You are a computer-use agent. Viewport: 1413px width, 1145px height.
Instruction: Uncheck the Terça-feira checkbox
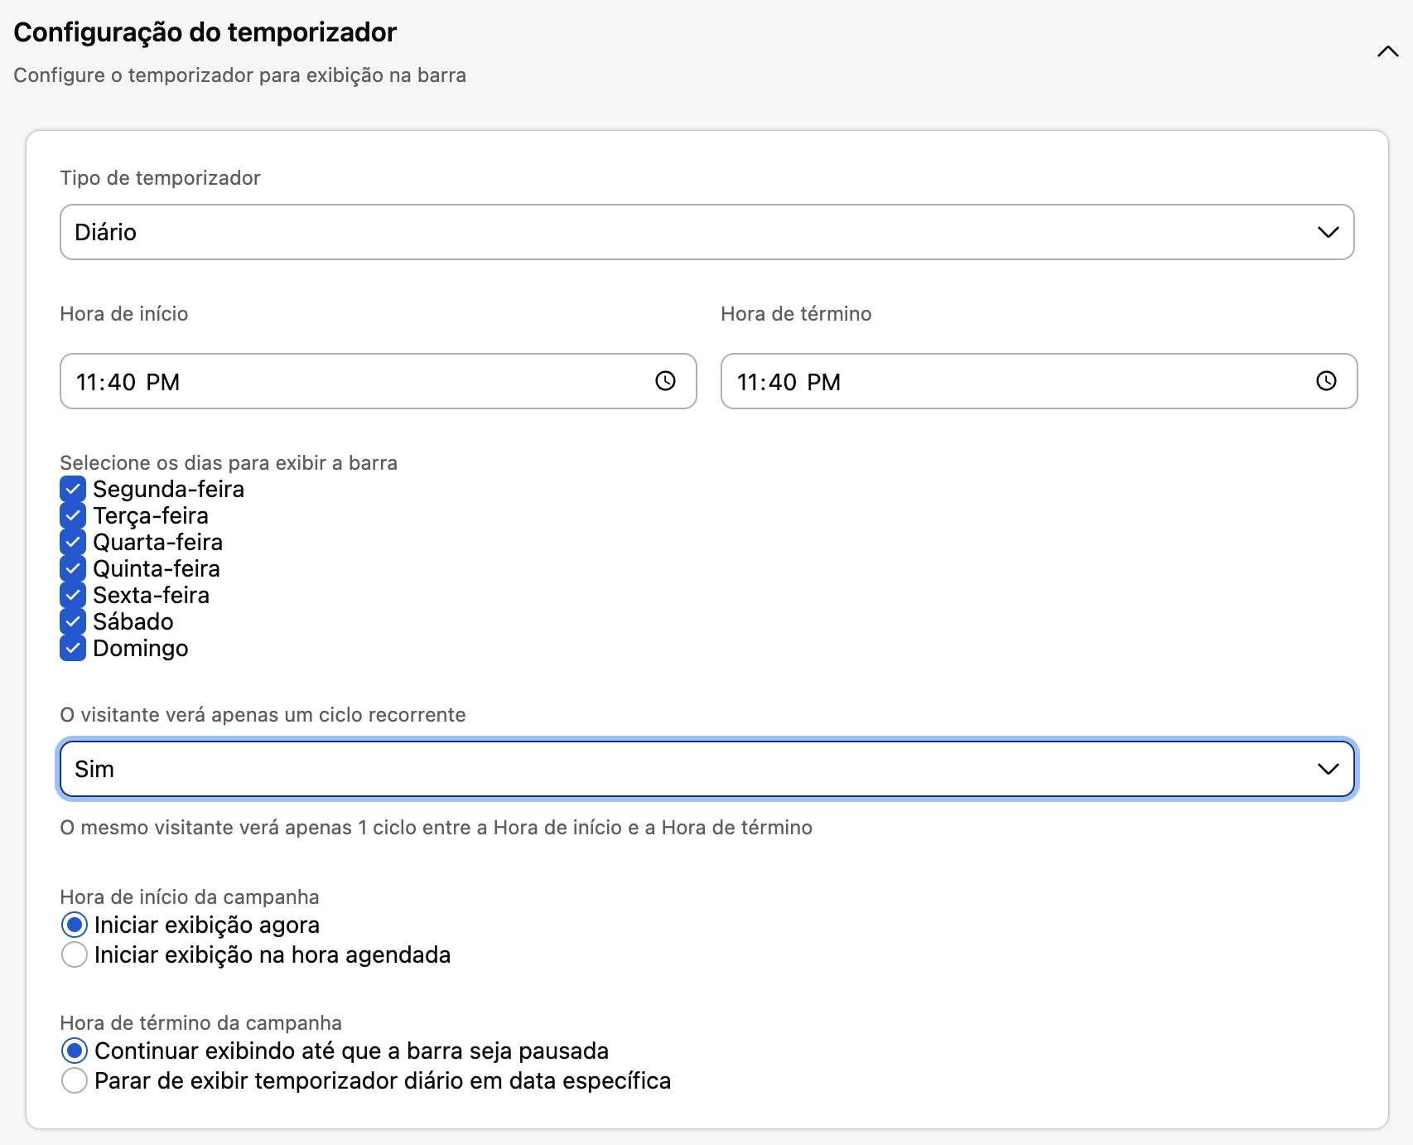pos(73,515)
